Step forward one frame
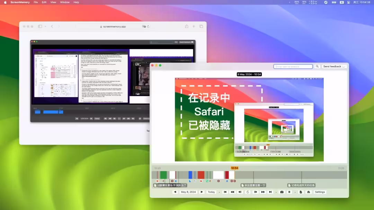 [255, 192]
